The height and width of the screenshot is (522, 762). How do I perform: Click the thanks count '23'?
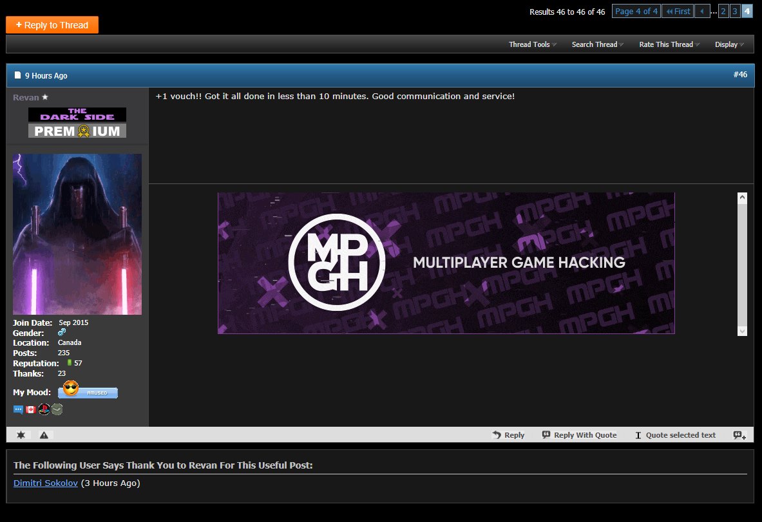tap(62, 373)
